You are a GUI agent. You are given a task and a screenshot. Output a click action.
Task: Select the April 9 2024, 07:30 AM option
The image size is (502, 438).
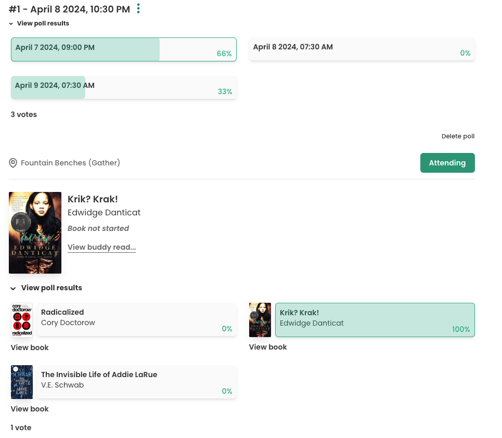[124, 87]
